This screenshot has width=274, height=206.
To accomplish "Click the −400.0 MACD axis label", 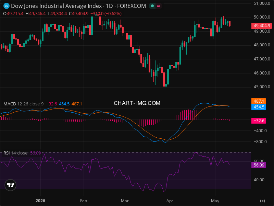I will (260, 131).
